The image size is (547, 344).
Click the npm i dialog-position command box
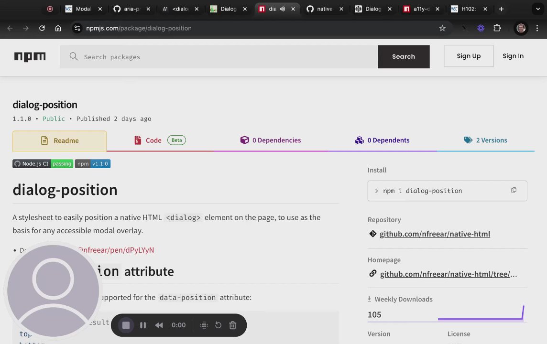click(447, 191)
